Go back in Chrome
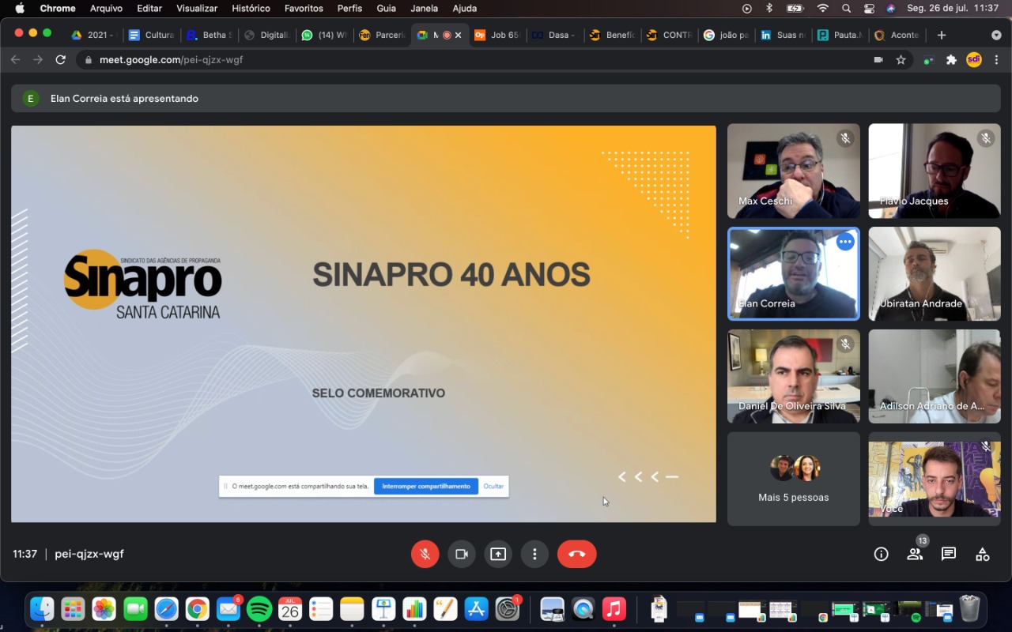The image size is (1012, 632). 15,59
